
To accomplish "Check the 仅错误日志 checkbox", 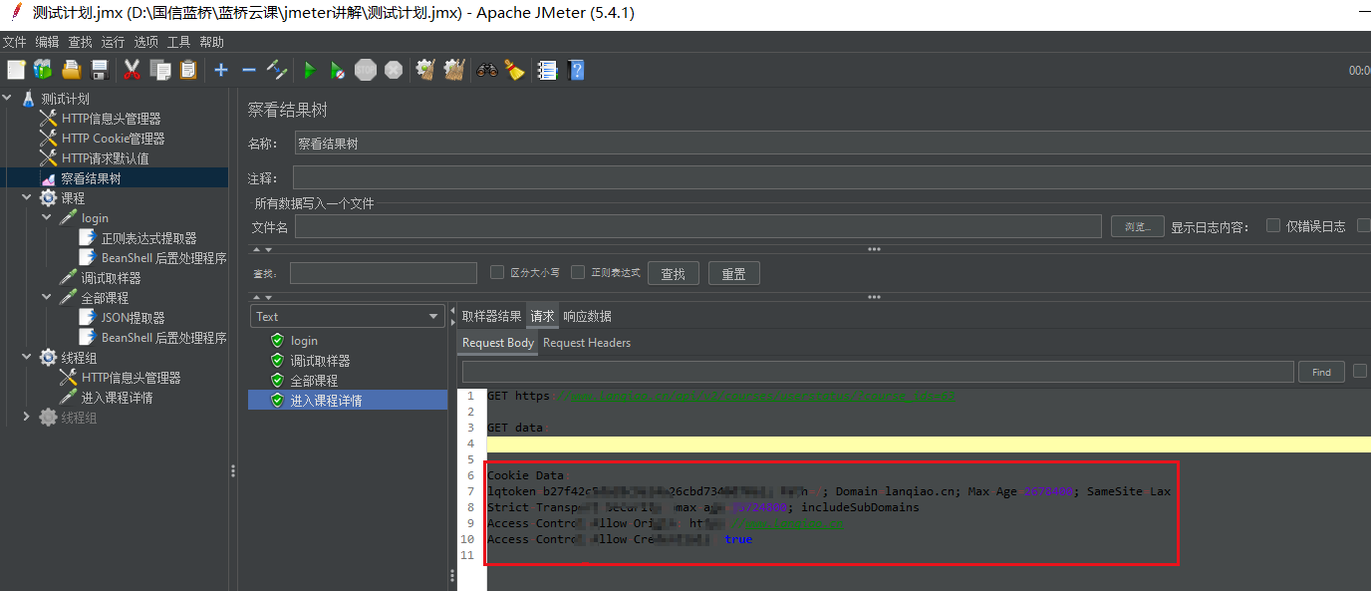I will click(1273, 226).
